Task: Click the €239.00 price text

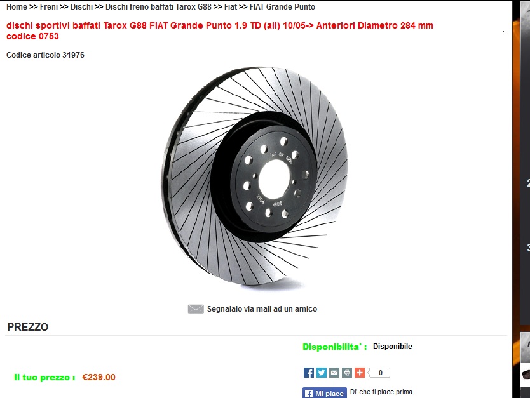Action: 99,377
